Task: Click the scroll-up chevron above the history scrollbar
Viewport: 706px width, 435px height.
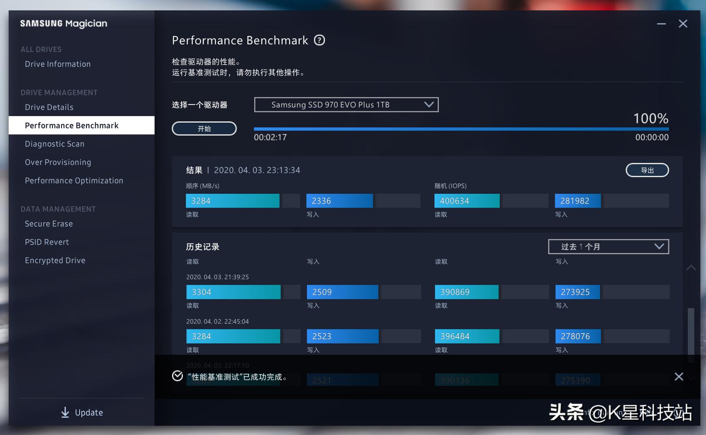Action: [x=690, y=268]
